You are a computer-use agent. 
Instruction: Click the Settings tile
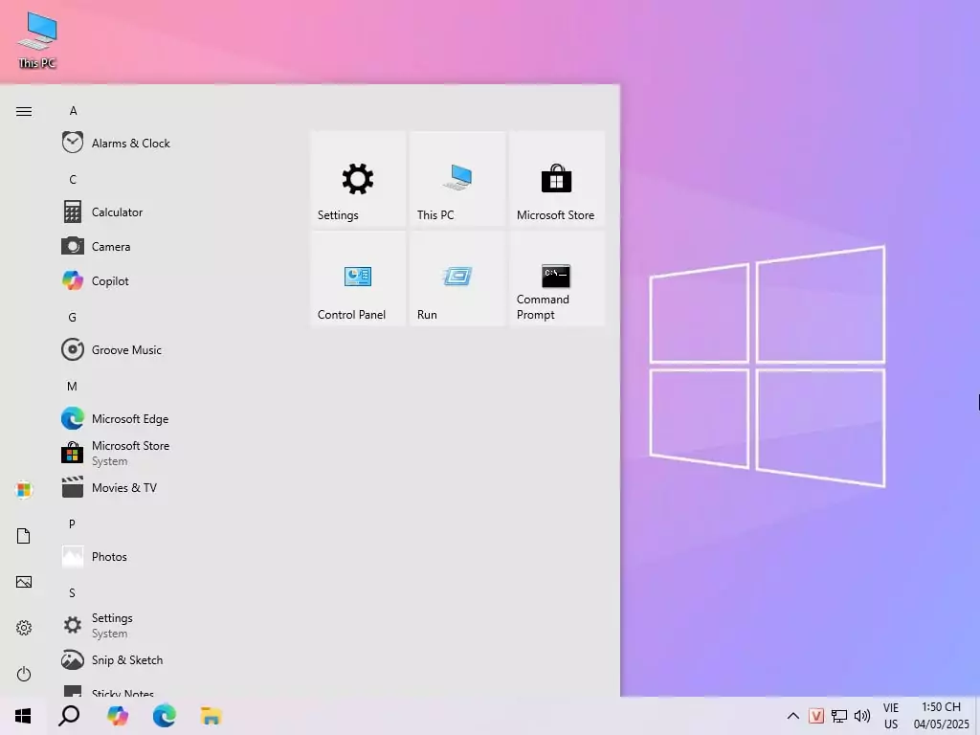click(358, 179)
